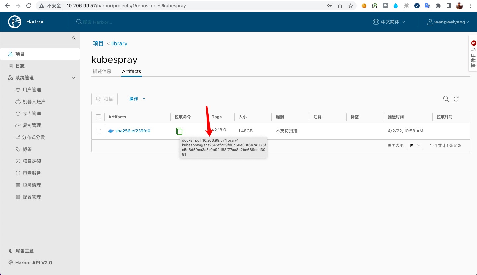Click the browser reload button
The height and width of the screenshot is (275, 477).
(x=29, y=6)
